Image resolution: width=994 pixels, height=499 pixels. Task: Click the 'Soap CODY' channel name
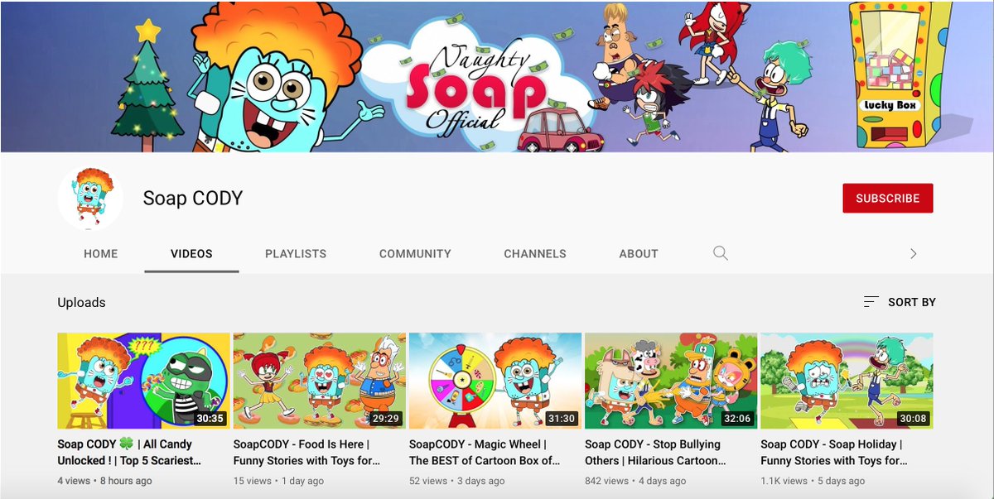[193, 199]
